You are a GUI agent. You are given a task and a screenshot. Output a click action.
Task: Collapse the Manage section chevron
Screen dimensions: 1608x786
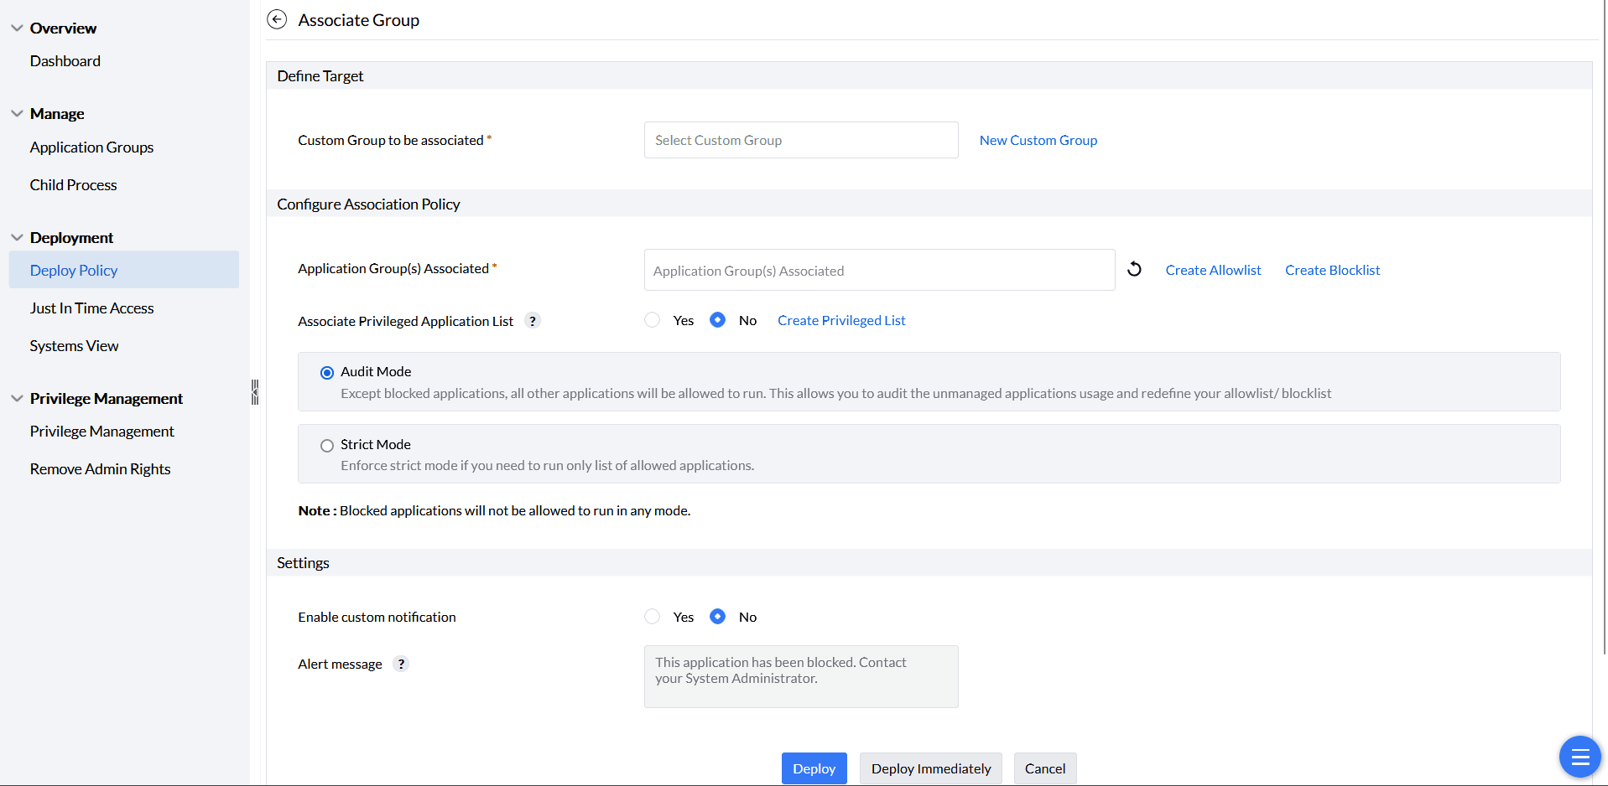pyautogui.click(x=17, y=113)
